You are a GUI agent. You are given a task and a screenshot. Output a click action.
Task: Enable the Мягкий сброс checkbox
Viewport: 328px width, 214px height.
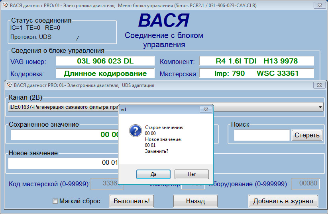[55, 201]
